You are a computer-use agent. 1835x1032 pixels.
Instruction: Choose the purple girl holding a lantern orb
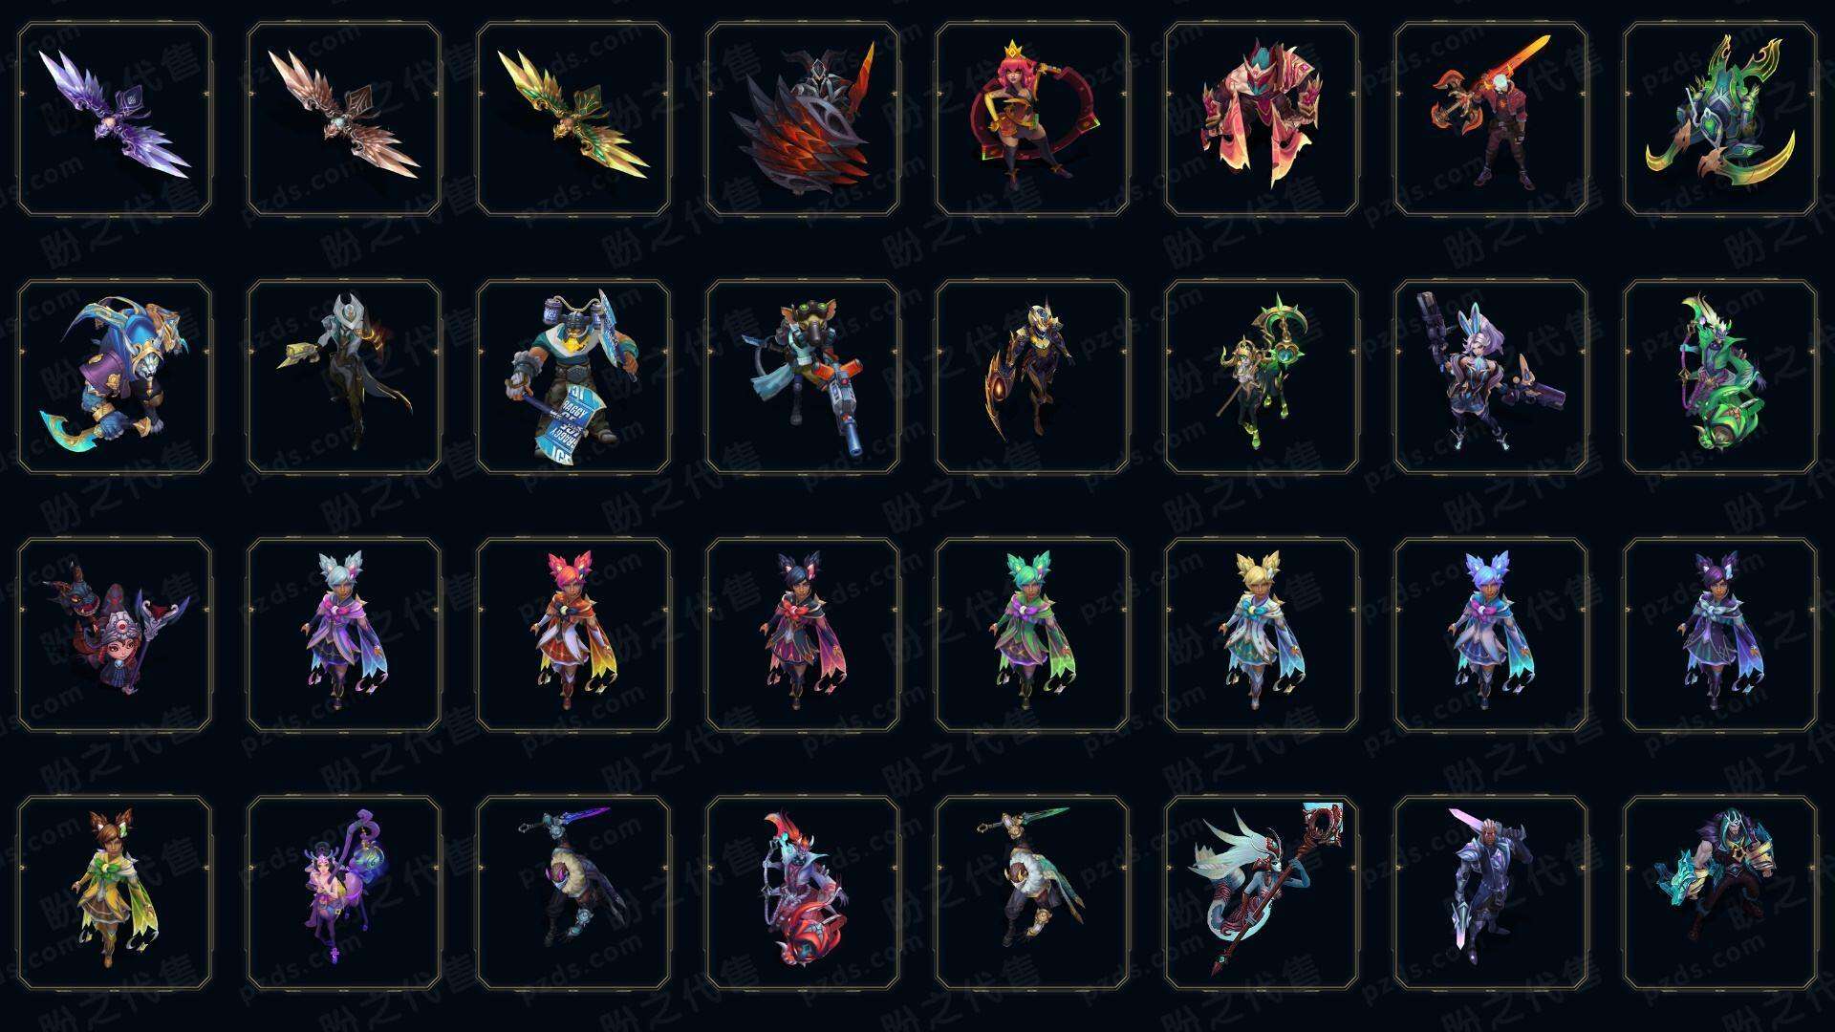pyautogui.click(x=344, y=892)
